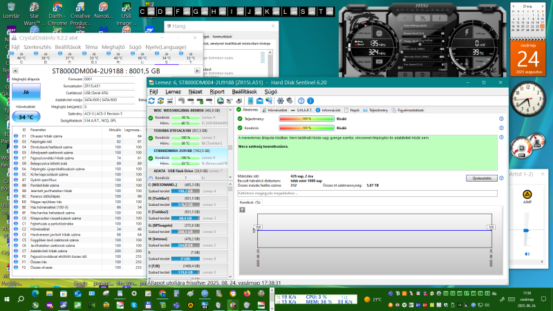The image size is (553, 311).
Task: Click the globe disk icon in Sentinel toolbar
Action: coord(221,101)
